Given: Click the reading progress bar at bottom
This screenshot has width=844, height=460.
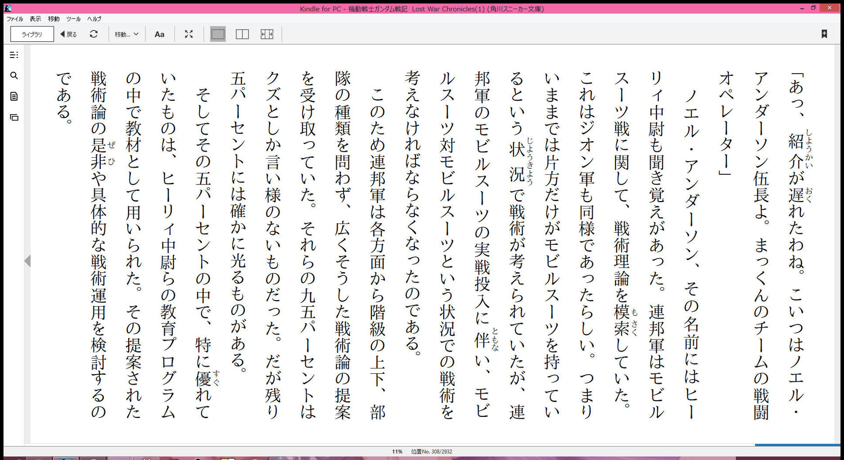Looking at the screenshot, I should coord(422,445).
